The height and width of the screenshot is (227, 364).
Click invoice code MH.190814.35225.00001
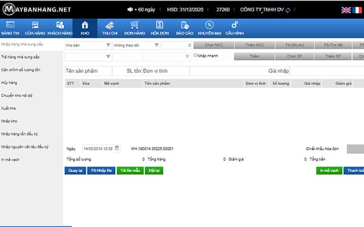pyautogui.click(x=152, y=149)
